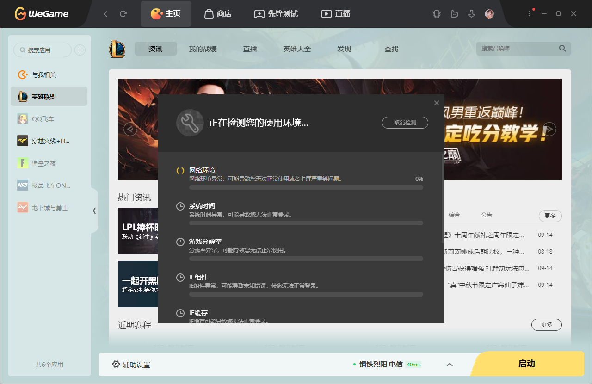
Task: Go back with the navigation arrow
Action: [x=105, y=14]
